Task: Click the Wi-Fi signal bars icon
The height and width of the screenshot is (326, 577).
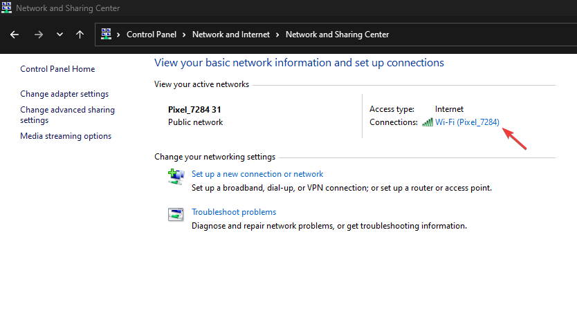Action: tap(428, 122)
